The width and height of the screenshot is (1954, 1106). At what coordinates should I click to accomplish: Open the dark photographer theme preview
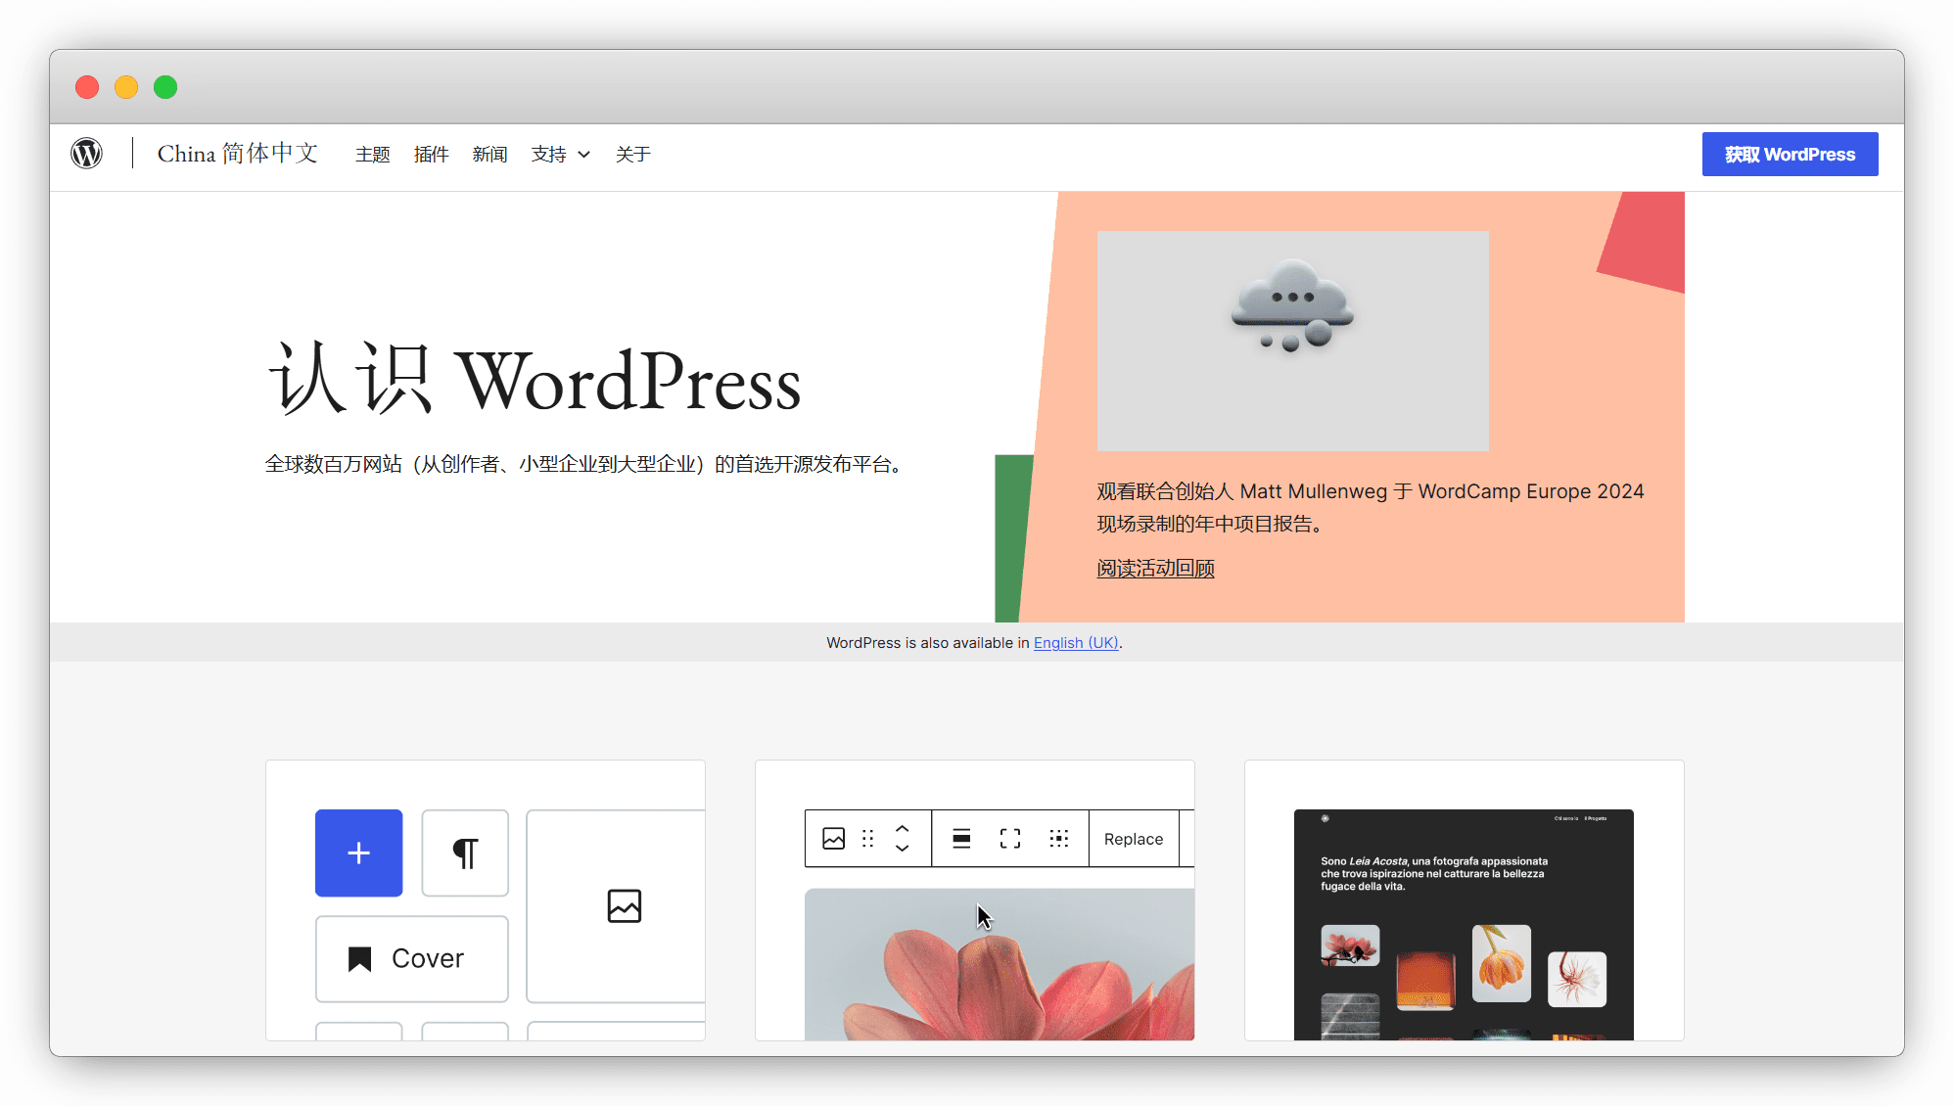[1464, 925]
